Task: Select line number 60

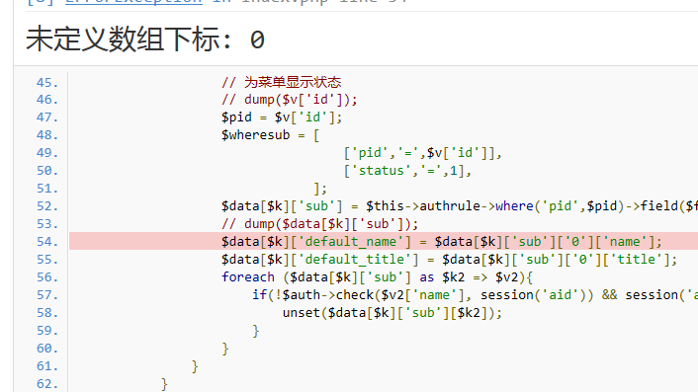Action: [x=47, y=349]
